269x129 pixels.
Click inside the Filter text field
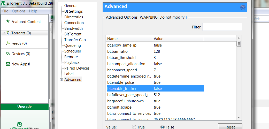coord(222,27)
